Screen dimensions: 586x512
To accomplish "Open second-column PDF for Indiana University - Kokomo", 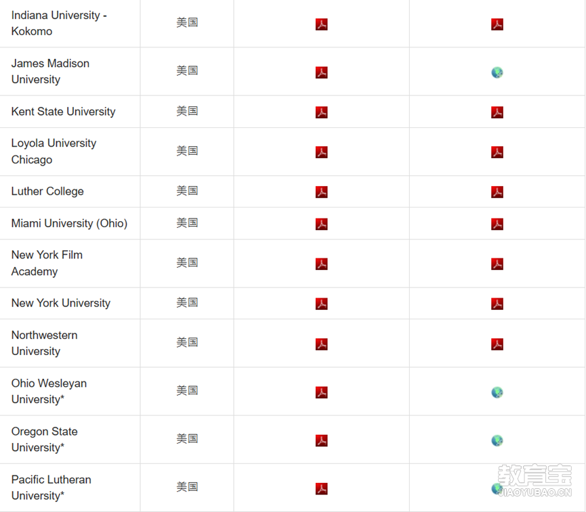I will point(497,24).
